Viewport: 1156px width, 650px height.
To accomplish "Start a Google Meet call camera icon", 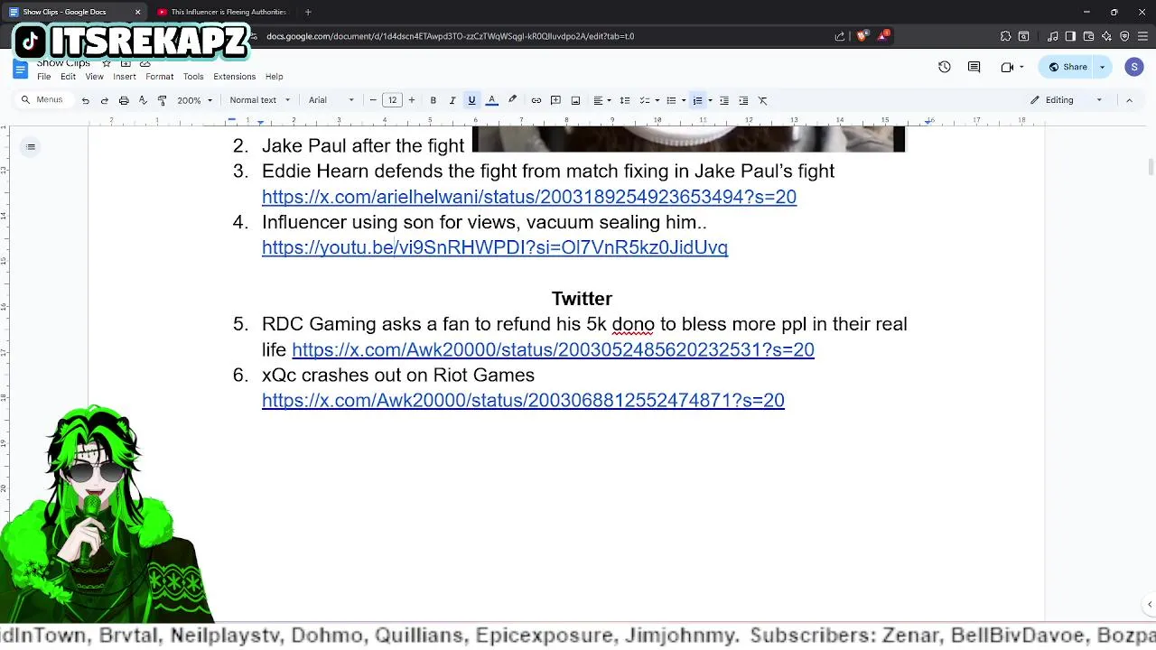I will (x=1007, y=67).
